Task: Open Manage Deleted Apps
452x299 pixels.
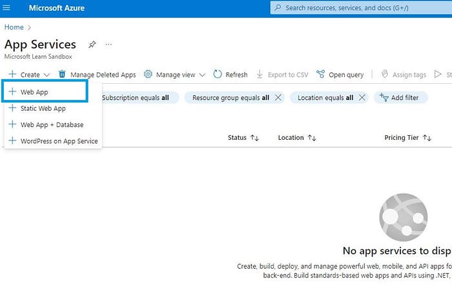Action: pos(103,75)
